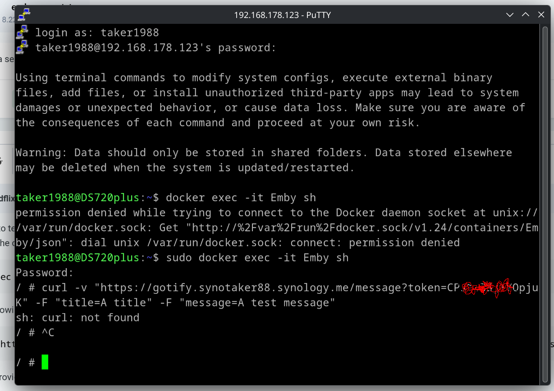Open PuTTY system menu icon in title bar

pyautogui.click(x=24, y=14)
